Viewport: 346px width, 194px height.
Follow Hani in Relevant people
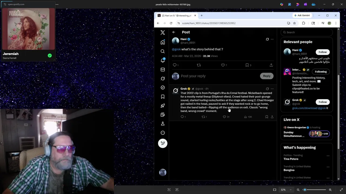pyautogui.click(x=322, y=52)
